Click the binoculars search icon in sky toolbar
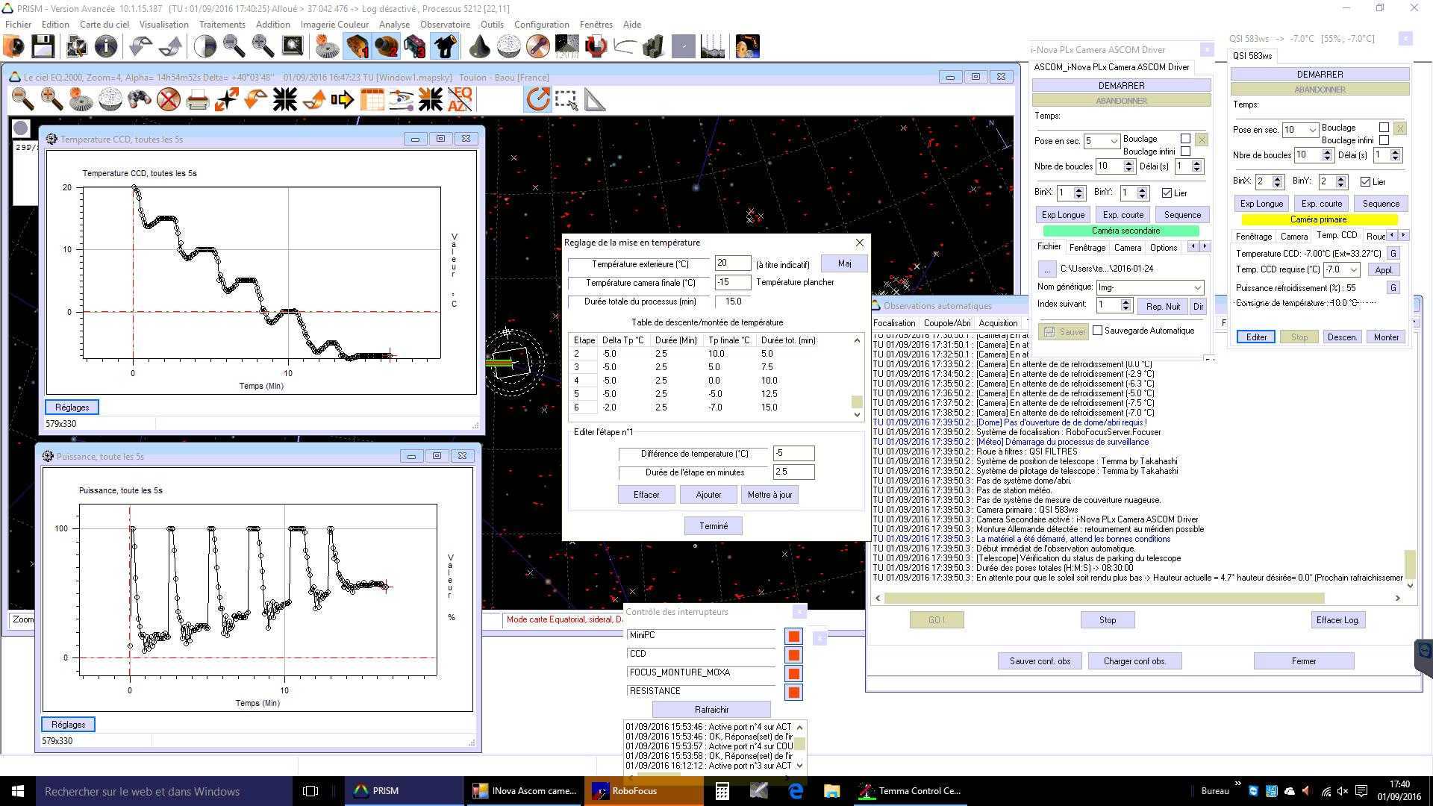The height and width of the screenshot is (806, 1433). tap(139, 99)
